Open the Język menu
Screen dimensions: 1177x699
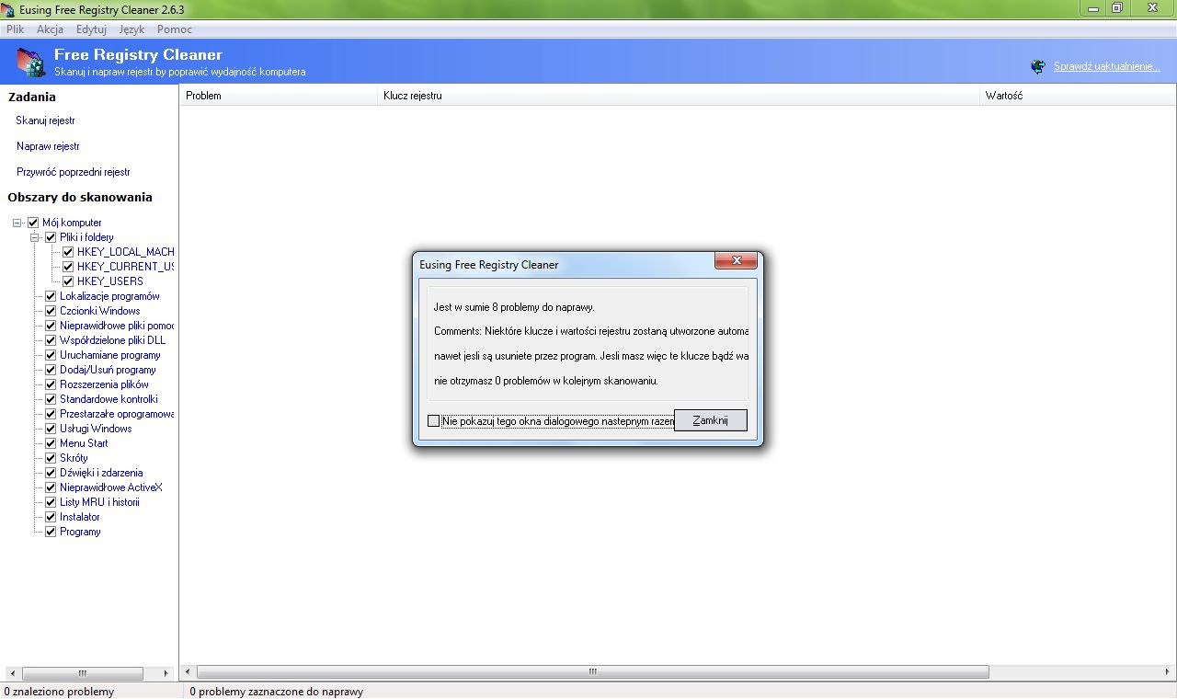(x=131, y=29)
